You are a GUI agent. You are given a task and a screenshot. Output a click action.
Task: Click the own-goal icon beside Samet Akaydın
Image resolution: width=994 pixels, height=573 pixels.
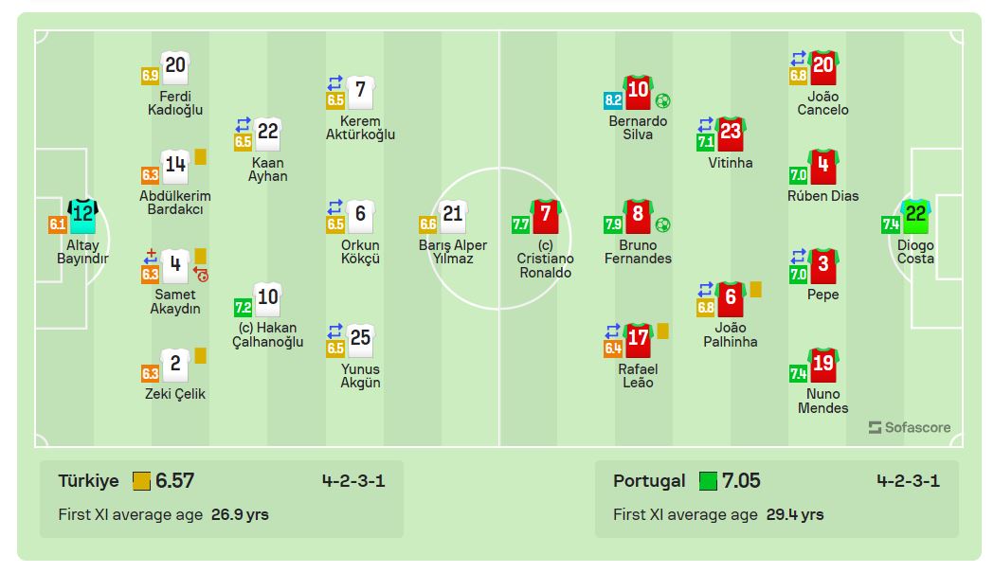click(201, 275)
